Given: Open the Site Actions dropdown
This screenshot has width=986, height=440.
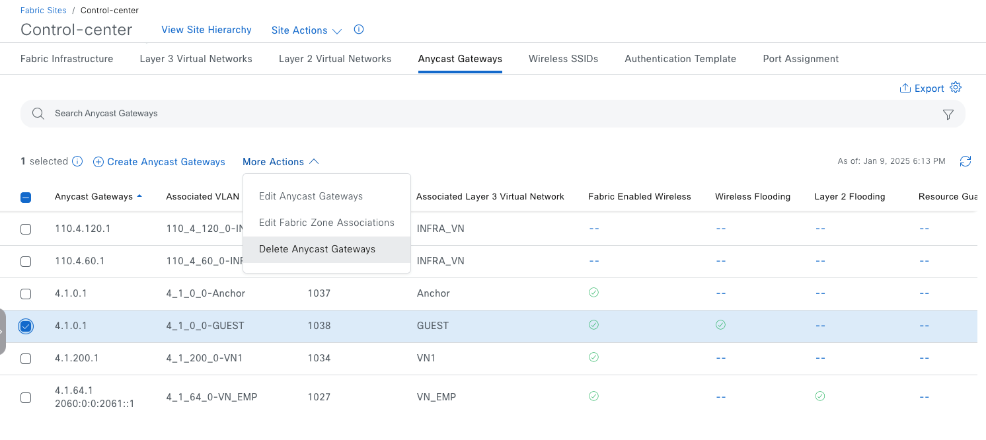Looking at the screenshot, I should click(306, 30).
